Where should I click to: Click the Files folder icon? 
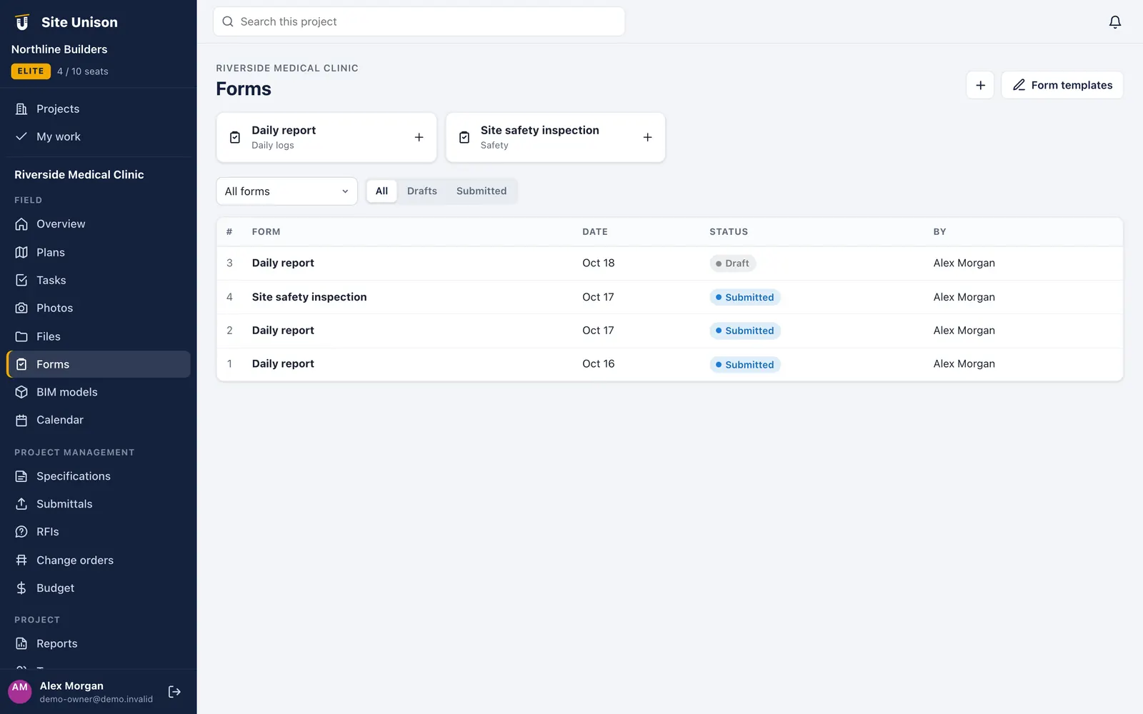[x=21, y=336]
